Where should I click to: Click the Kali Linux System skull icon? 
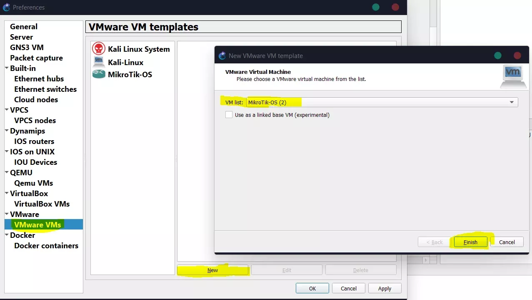[99, 49]
